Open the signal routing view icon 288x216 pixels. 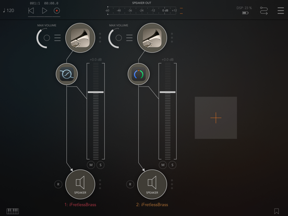point(264,10)
